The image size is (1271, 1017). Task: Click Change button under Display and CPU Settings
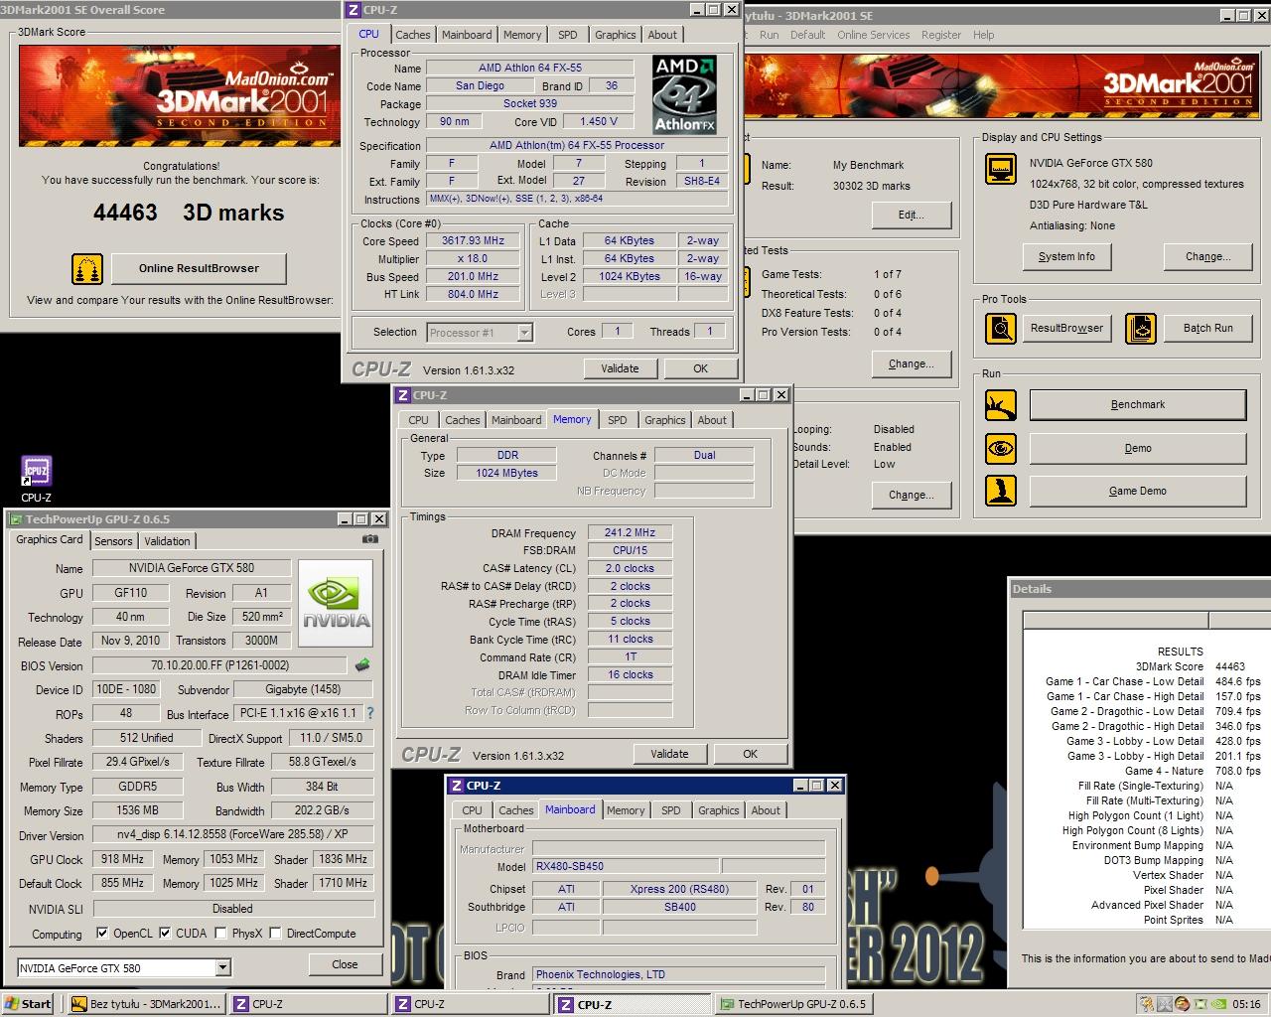pos(1207,256)
